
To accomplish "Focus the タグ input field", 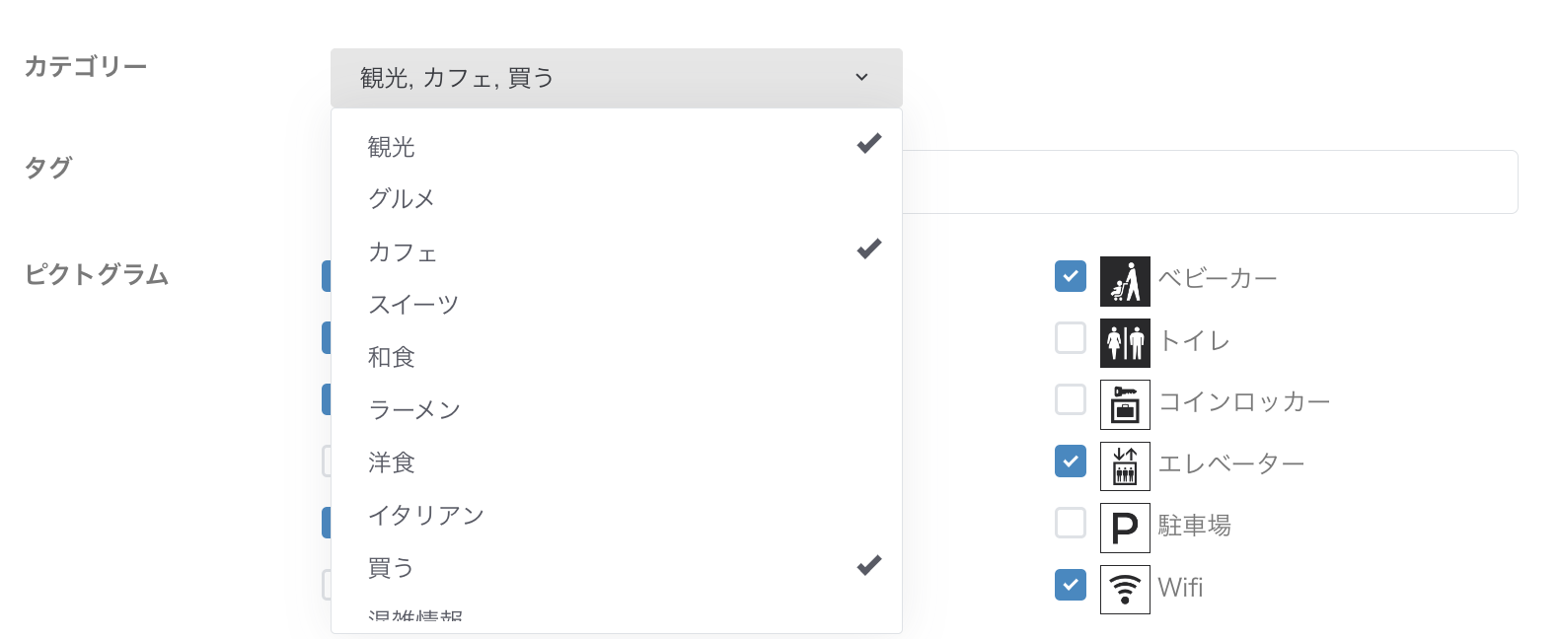I will coord(1210,181).
